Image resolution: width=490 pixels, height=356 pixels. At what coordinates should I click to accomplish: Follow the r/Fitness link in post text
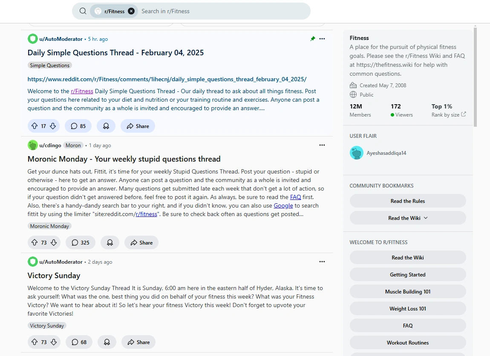82,91
